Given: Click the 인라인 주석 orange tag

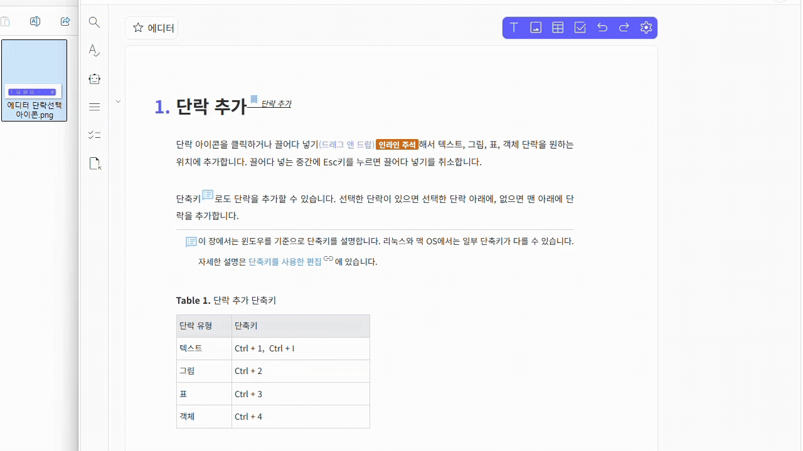Looking at the screenshot, I should 397,145.
